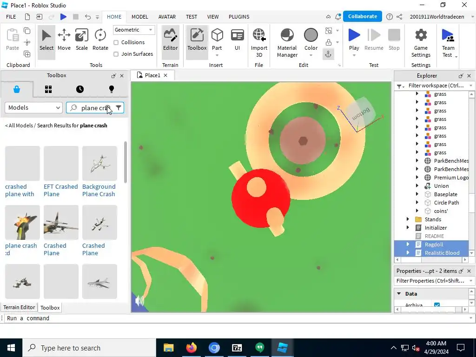This screenshot has height=357, width=476.
Task: Expand the Baseplate node
Action: point(417,194)
